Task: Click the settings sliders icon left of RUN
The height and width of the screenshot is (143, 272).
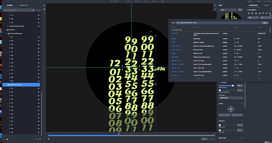Action: click(x=215, y=5)
